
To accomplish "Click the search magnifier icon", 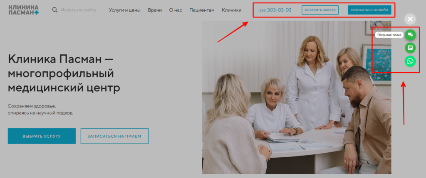I will tap(55, 10).
